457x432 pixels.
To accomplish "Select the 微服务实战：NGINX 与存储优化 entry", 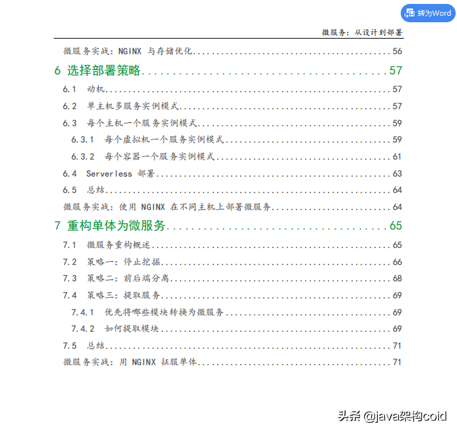I will click(x=232, y=51).
